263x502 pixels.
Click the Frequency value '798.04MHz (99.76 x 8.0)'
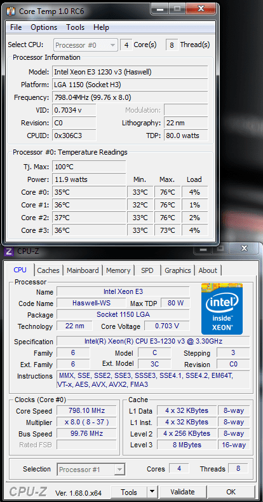[x=130, y=97]
